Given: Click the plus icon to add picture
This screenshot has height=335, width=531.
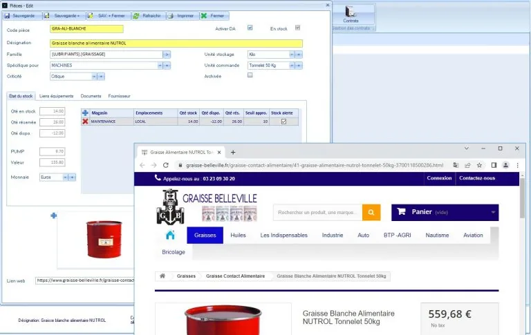Looking at the screenshot, I should pos(53,216).
